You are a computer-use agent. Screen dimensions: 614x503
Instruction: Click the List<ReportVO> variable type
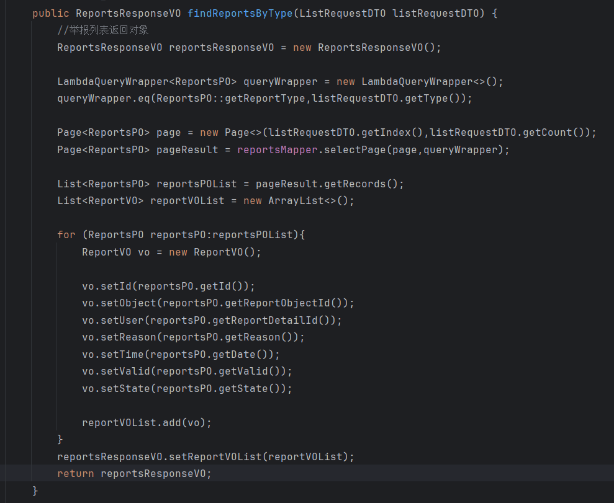[100, 201]
